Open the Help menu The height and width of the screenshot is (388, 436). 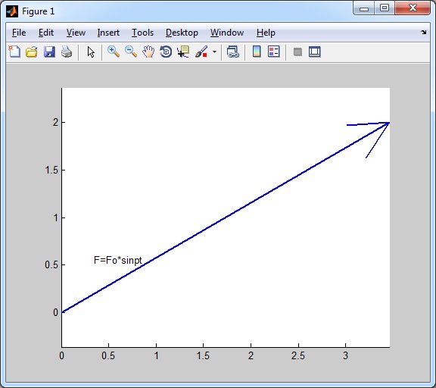coord(266,33)
